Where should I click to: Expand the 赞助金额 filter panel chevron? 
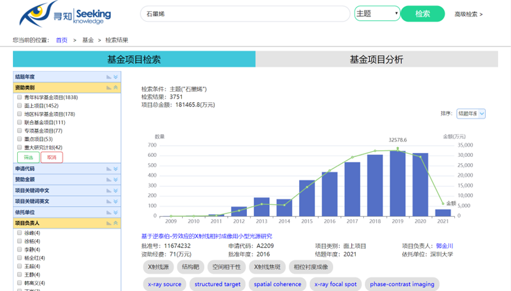pyautogui.click(x=116, y=180)
